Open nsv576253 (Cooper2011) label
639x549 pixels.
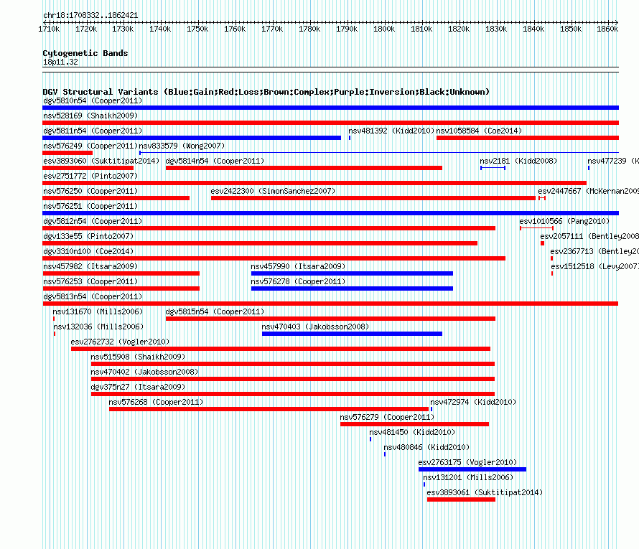click(x=90, y=281)
